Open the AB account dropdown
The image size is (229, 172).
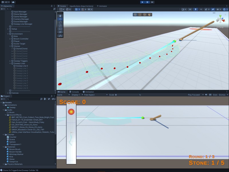pyautogui.click(x=6, y=2)
